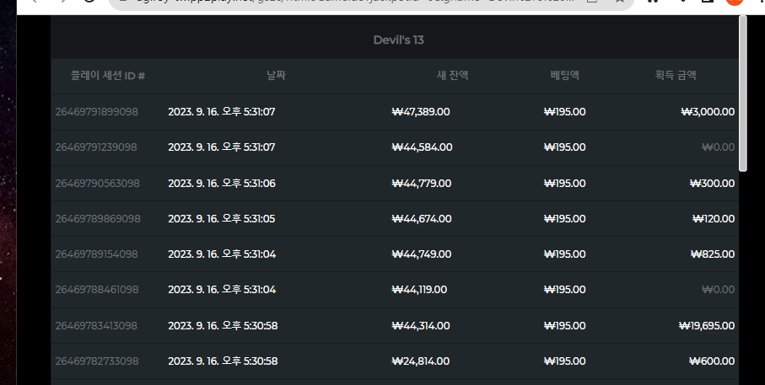Open session ID 26469782733098

(97, 361)
